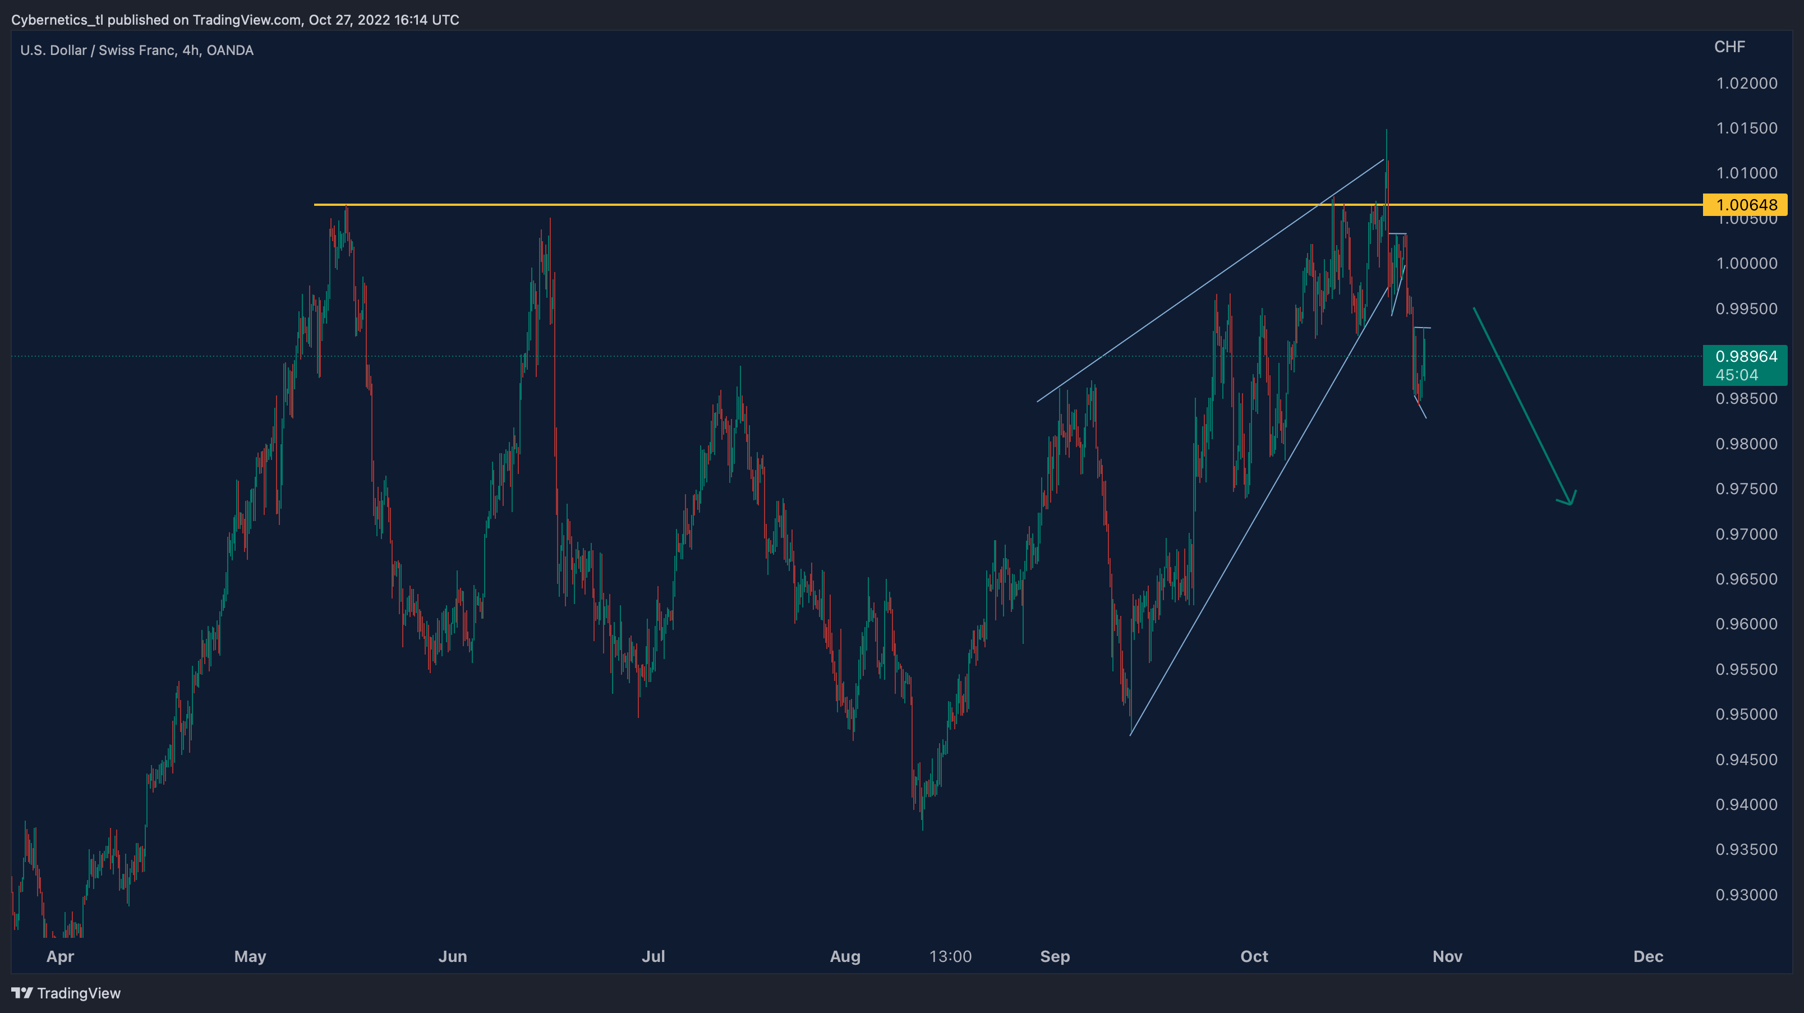Click the Nov label on time axis
Screen dimensions: 1804x1013
(x=1448, y=956)
